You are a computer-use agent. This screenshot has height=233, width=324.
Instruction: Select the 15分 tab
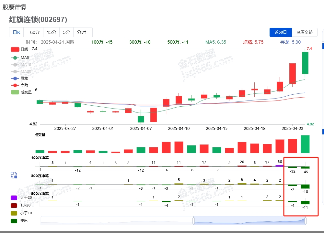[51, 32]
